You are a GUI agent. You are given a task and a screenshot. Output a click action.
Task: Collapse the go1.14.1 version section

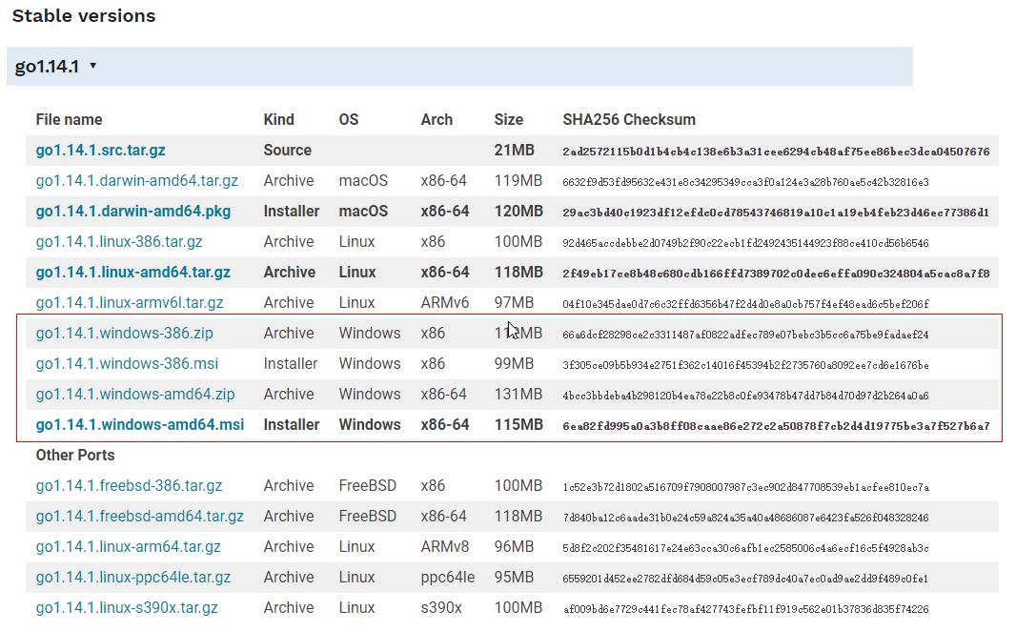[56, 66]
